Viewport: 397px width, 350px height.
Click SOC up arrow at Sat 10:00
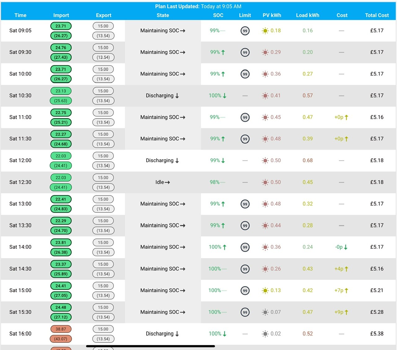coord(223,74)
